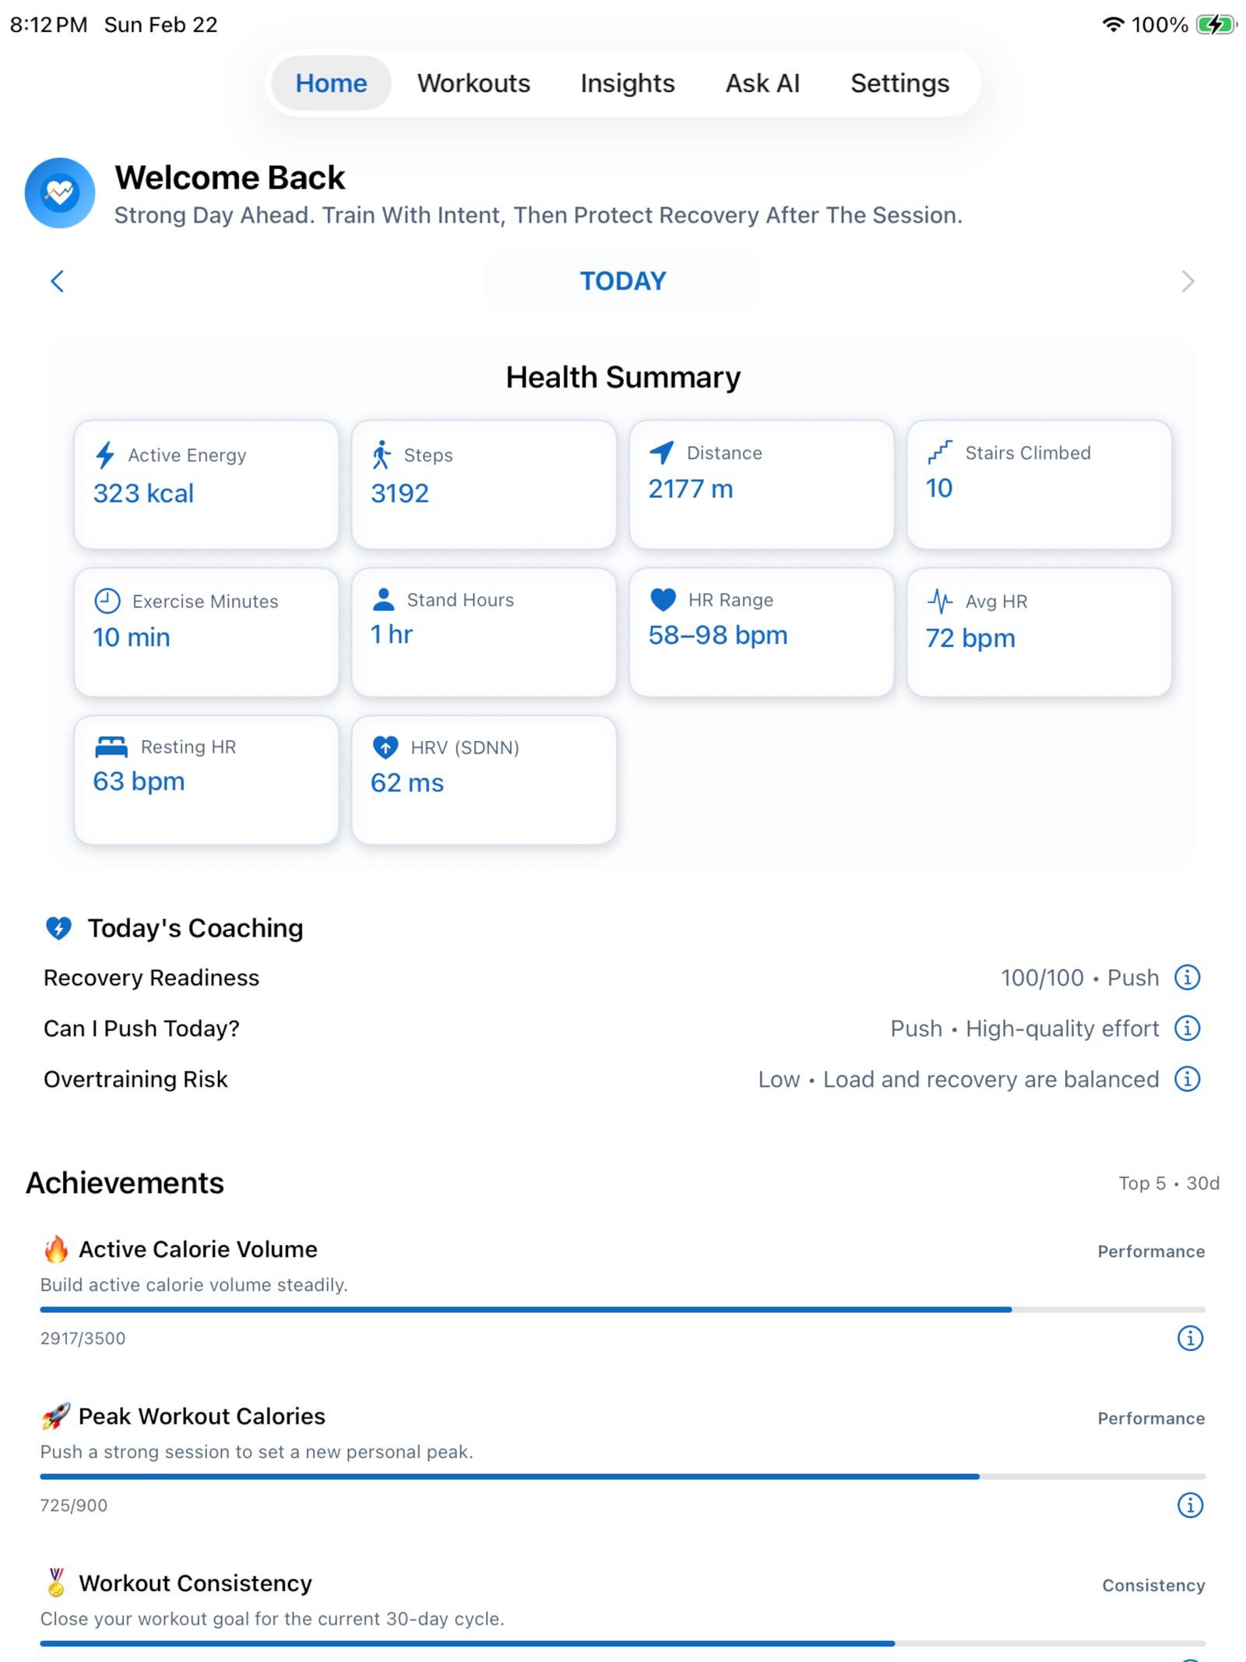Tap the HR Range card

click(761, 632)
